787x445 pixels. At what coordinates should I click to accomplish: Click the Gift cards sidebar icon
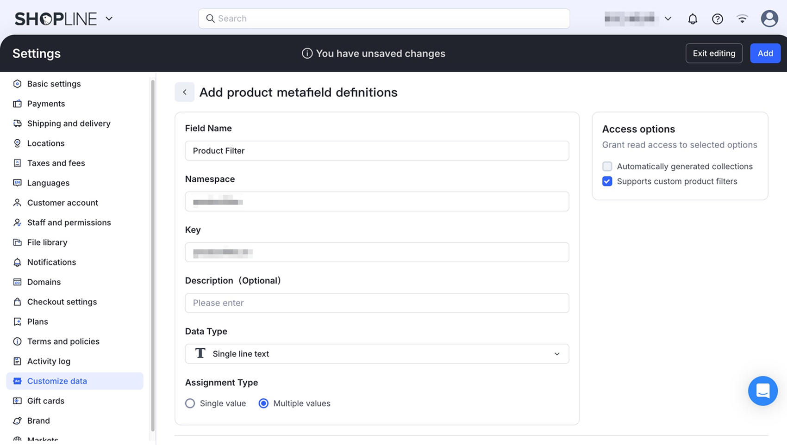(x=18, y=401)
